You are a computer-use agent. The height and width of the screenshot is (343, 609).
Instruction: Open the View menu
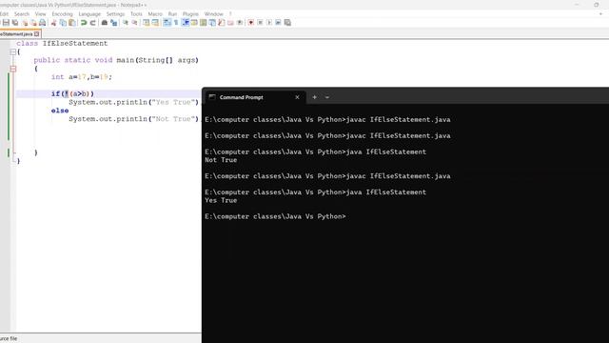tap(40, 14)
